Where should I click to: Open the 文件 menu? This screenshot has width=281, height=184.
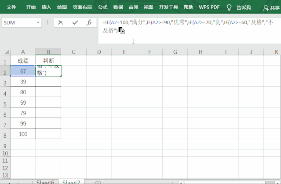(x=11, y=7)
